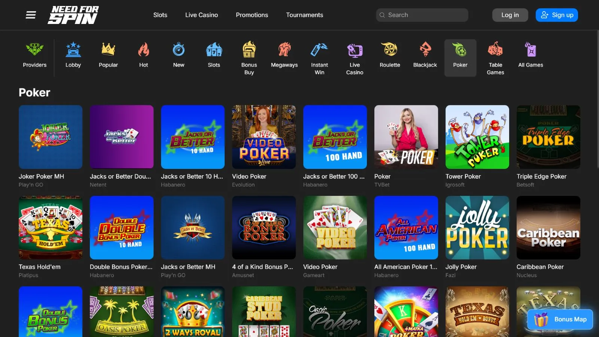Open the Bonus Buy category icon
Viewport: 599px width, 337px height.
pos(249,50)
